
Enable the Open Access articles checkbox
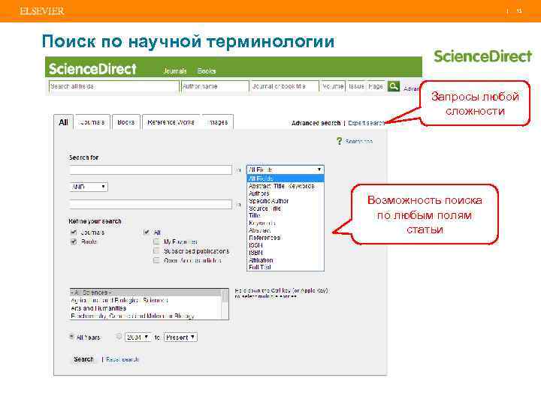(156, 260)
